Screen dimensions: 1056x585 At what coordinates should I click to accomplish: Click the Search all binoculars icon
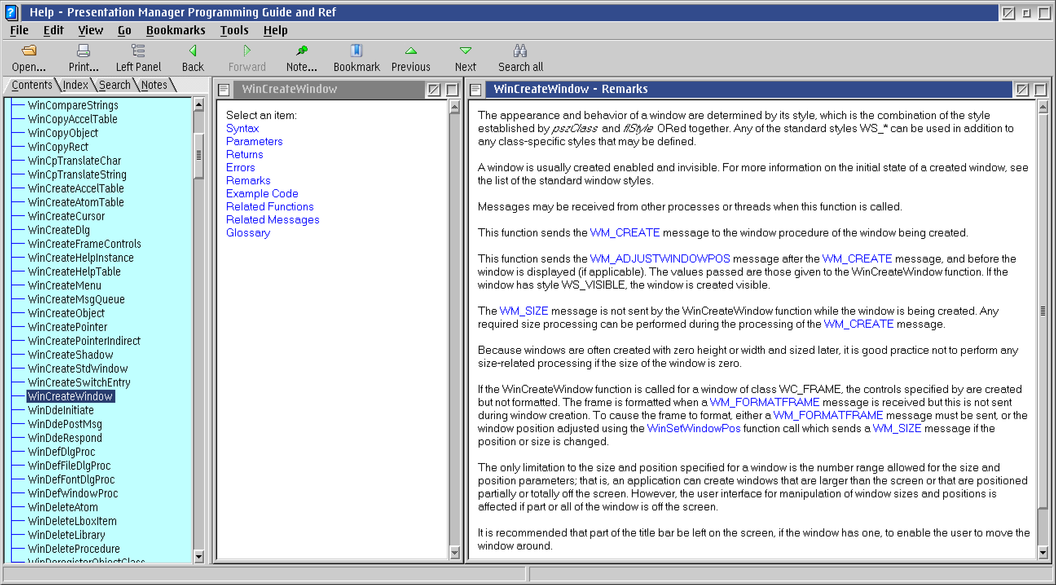point(520,51)
